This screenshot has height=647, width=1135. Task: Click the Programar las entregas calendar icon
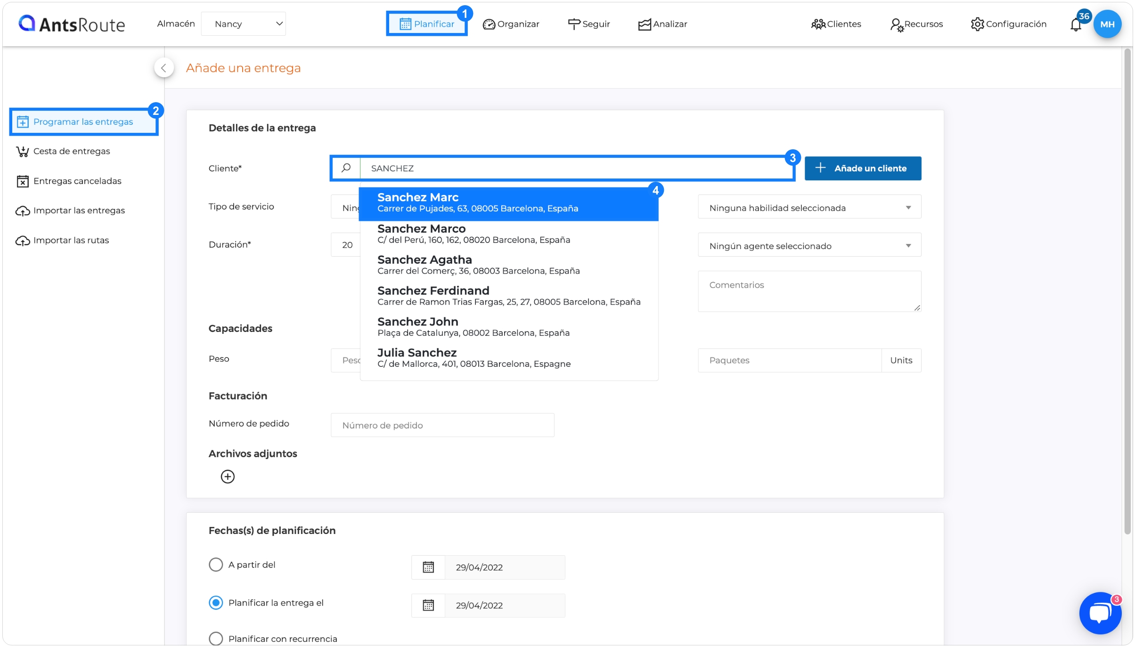pos(23,122)
